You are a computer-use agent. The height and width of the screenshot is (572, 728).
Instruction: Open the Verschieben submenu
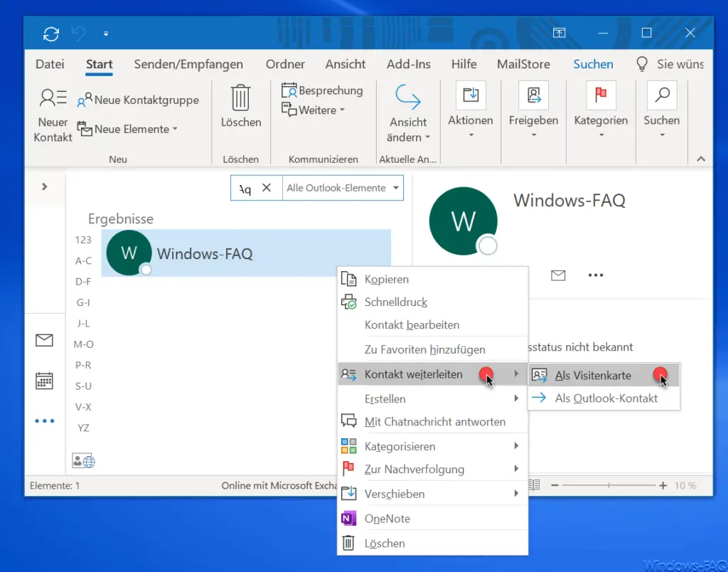click(433, 494)
